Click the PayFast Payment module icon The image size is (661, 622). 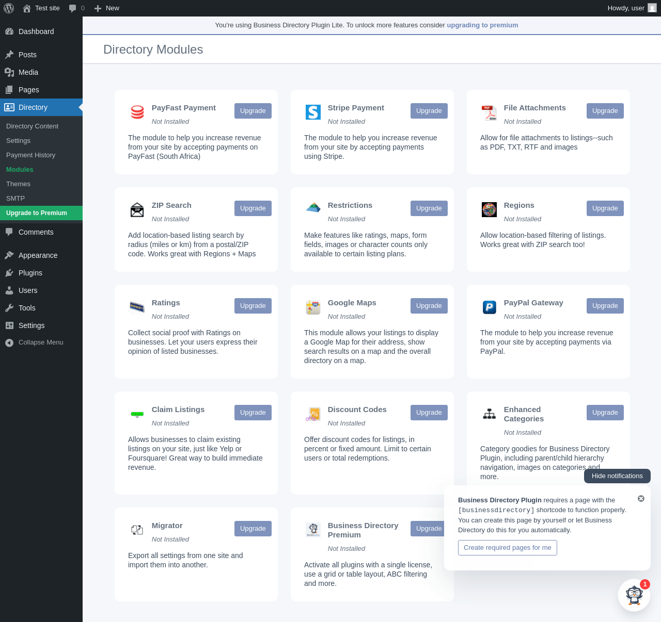pos(137,112)
